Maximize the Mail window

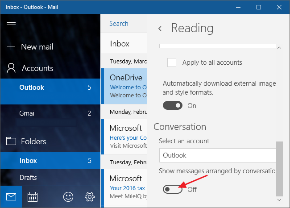click(x=259, y=7)
